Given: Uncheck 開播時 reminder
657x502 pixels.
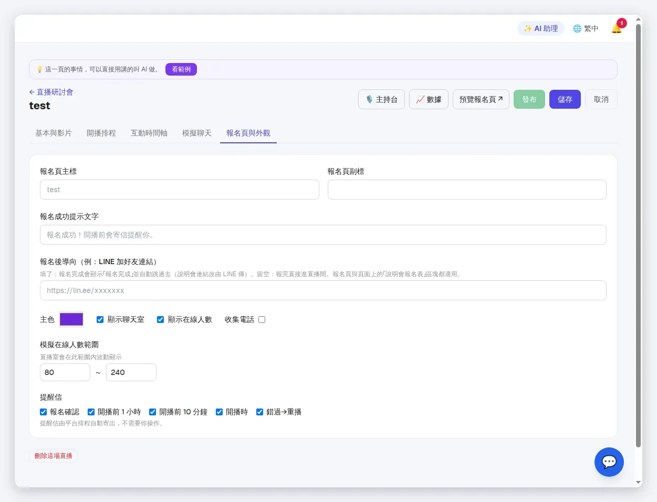Looking at the screenshot, I should [219, 412].
